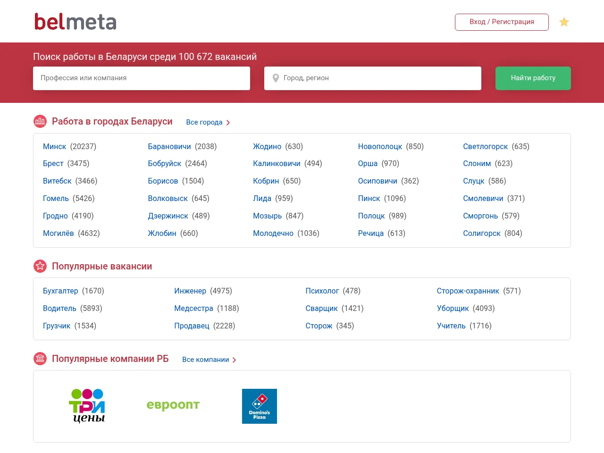Open jobs in Полоцк

(371, 216)
